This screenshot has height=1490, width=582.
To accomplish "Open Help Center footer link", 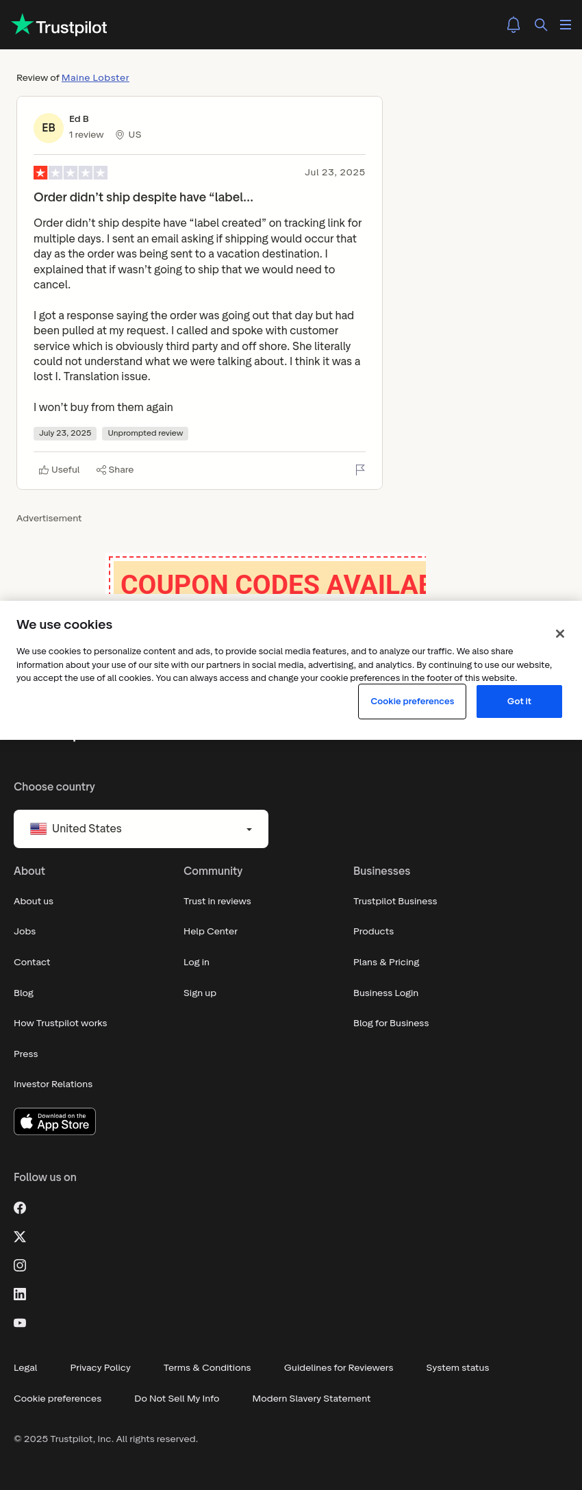I will click(x=210, y=932).
